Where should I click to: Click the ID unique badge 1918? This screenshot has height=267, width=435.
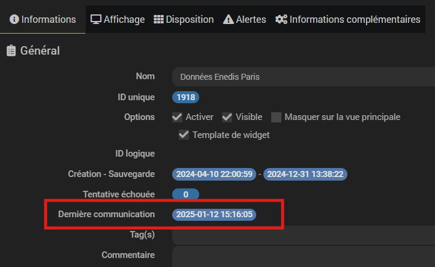[185, 97]
